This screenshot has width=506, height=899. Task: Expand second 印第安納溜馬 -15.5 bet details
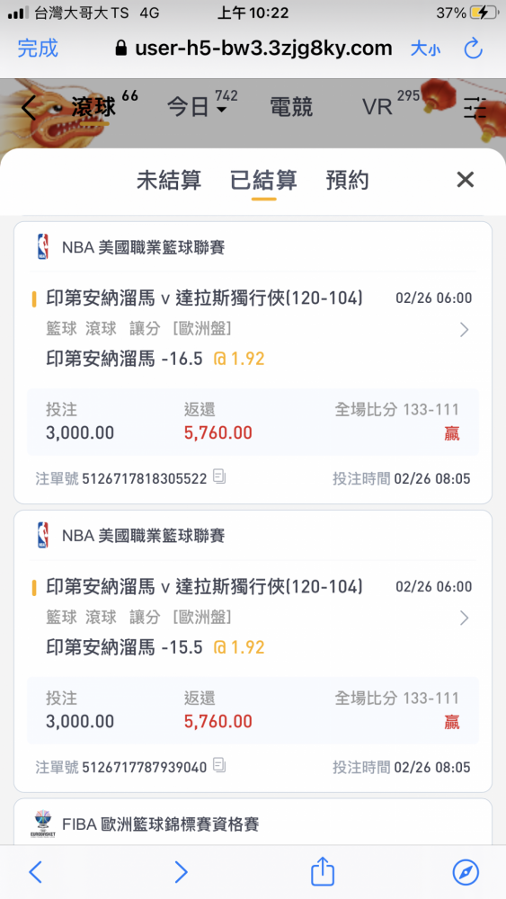tap(464, 619)
